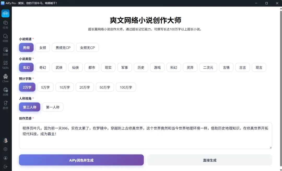Choose the 仙侠 novel type

(x=75, y=68)
